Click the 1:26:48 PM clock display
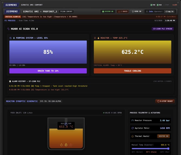Screen dimensions: 181x155 pyautogui.click(x=170, y=21)
